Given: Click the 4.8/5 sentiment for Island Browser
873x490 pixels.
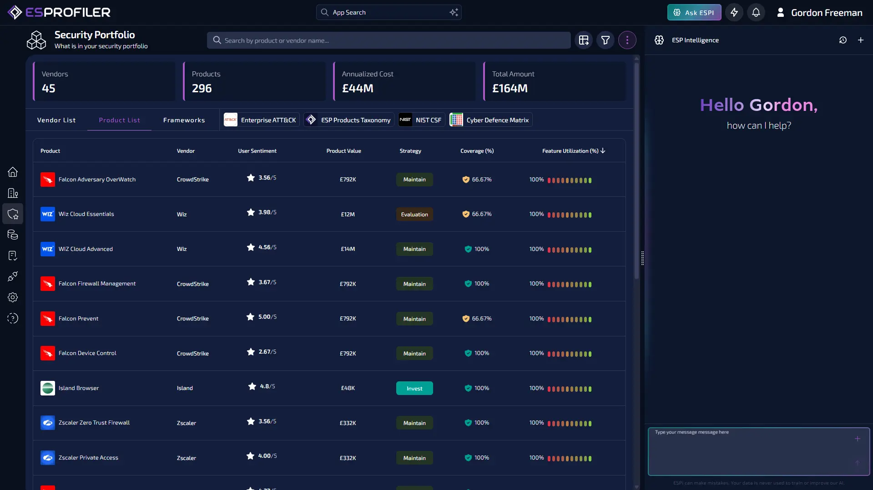Looking at the screenshot, I should (262, 386).
